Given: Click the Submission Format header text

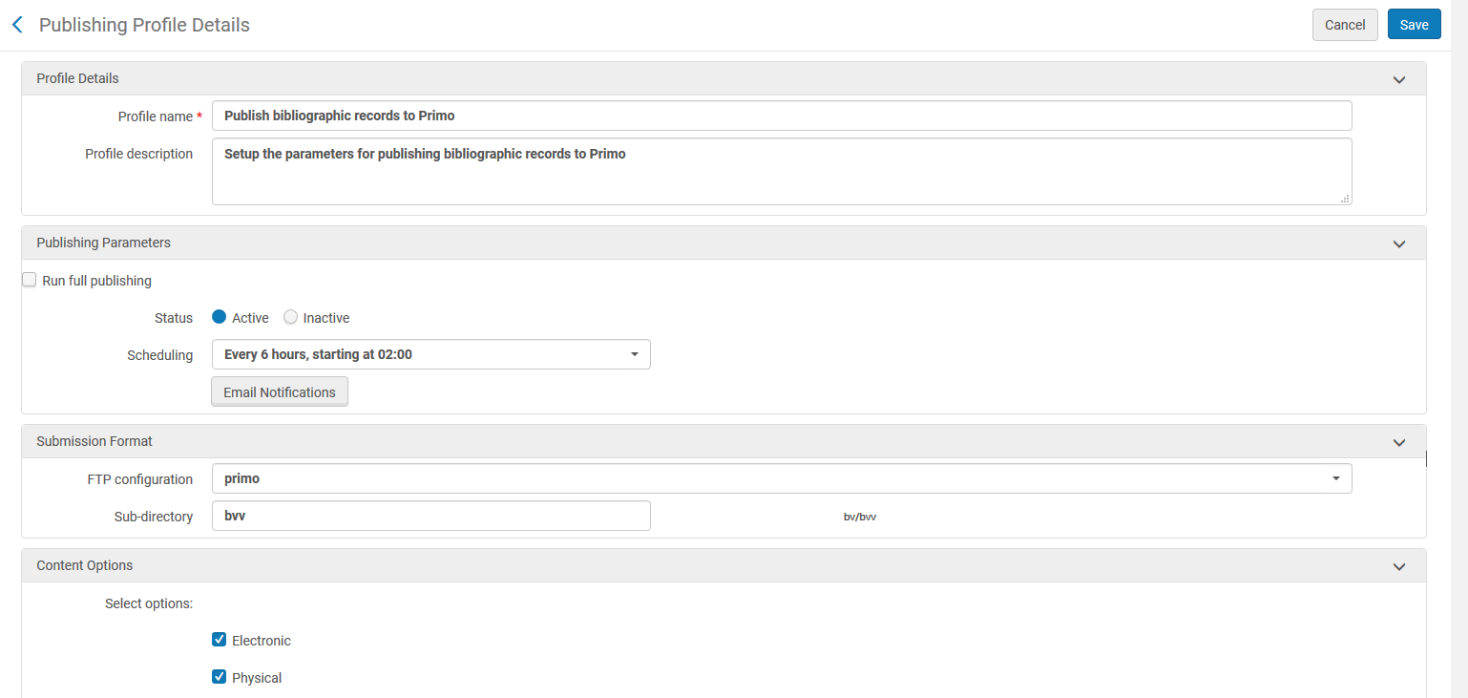Looking at the screenshot, I should (x=94, y=441).
